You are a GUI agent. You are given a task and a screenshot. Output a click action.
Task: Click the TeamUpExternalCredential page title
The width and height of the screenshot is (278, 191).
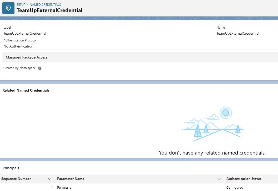(49, 10)
